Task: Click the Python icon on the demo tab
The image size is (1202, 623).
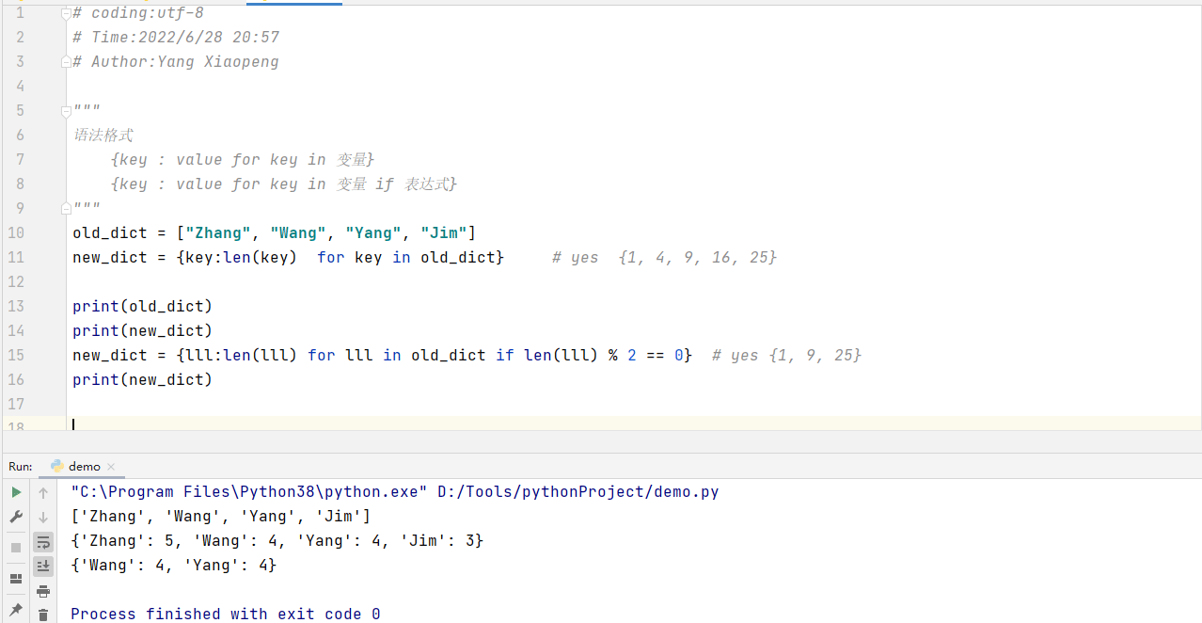Action: point(57,466)
